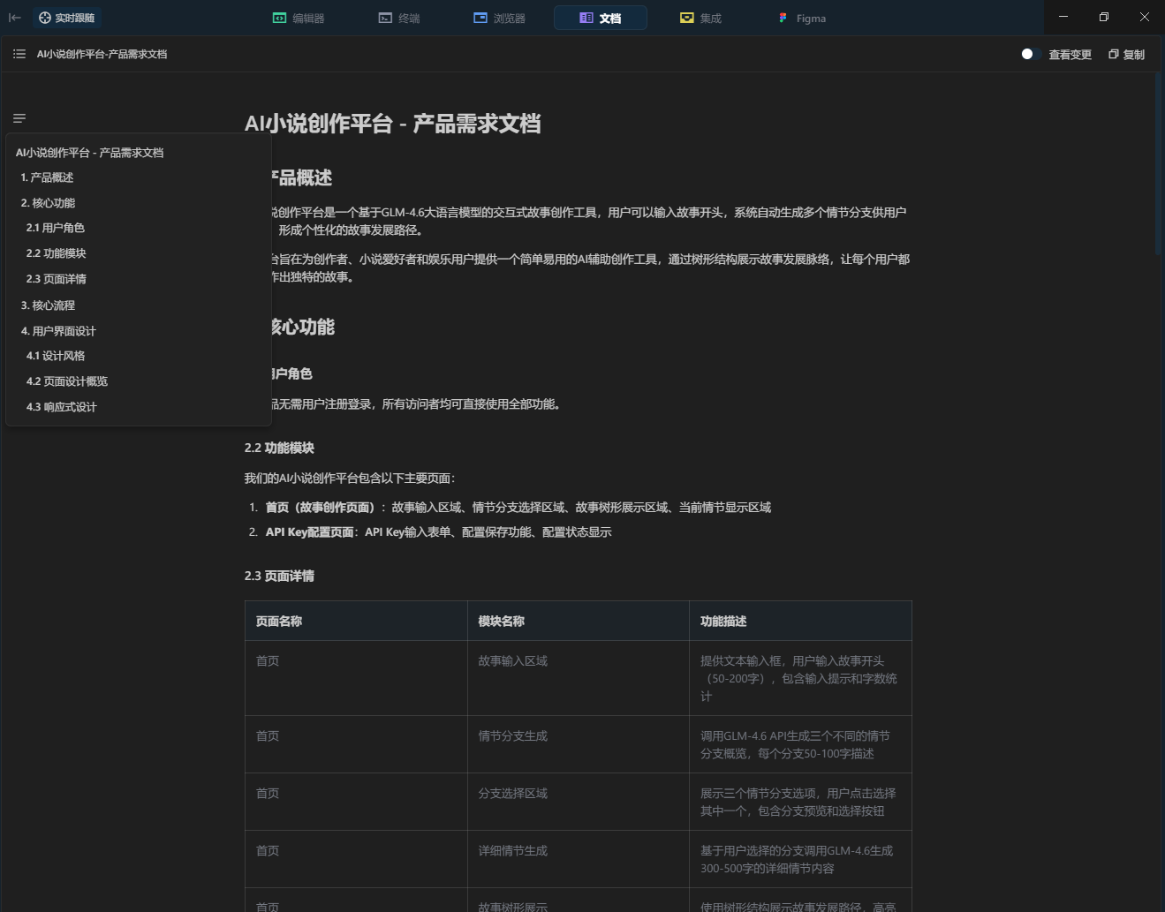Toggle the document outline list icon

pos(19,54)
